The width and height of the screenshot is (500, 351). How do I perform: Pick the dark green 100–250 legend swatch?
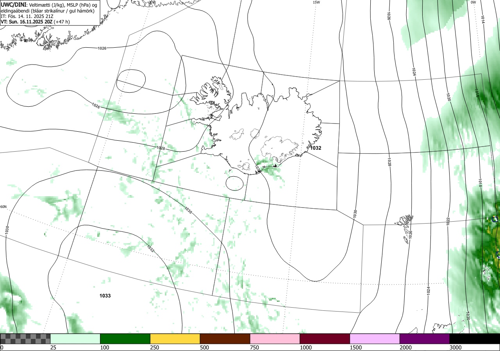(125, 338)
